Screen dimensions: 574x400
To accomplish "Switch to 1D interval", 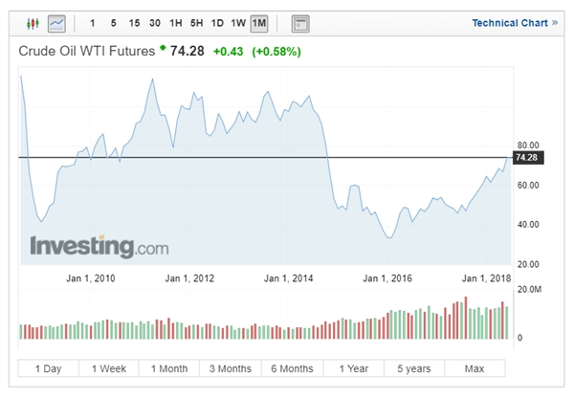I will [218, 22].
